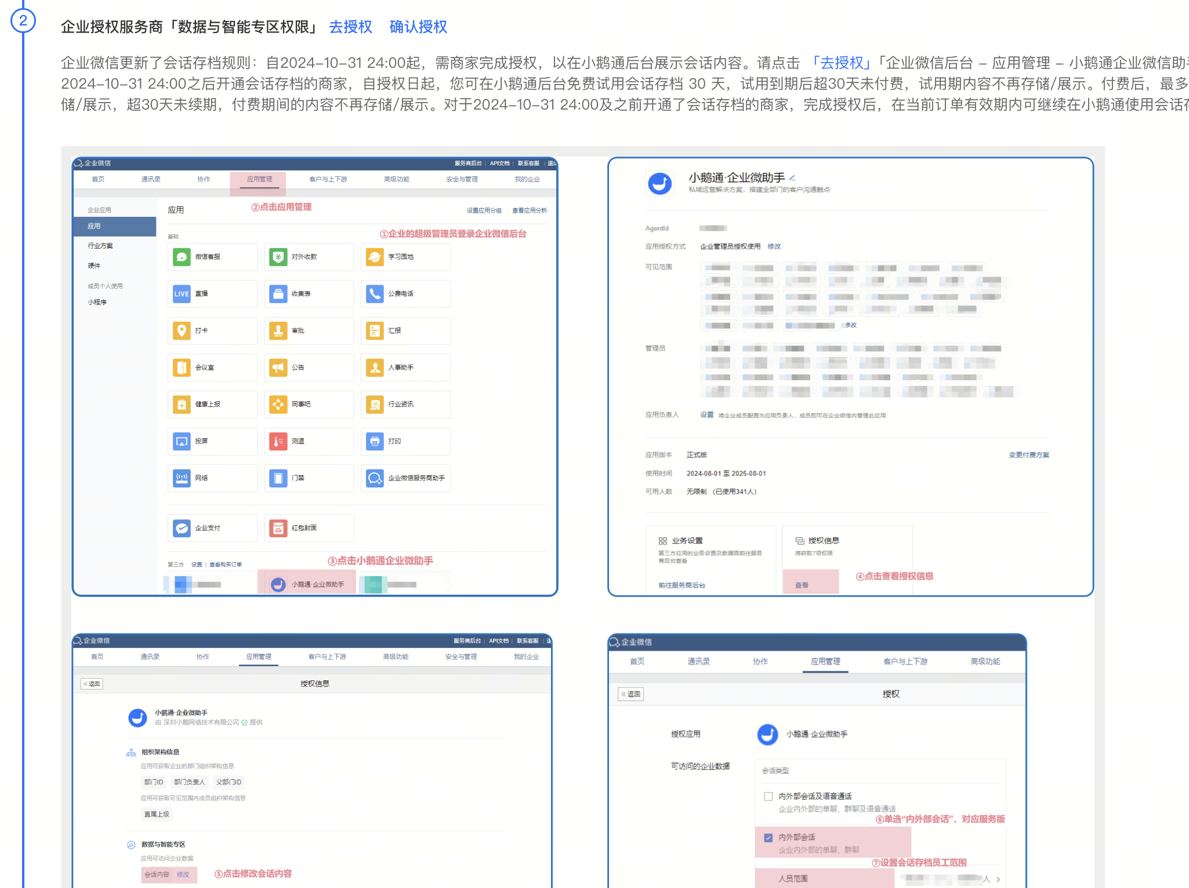The image size is (1189, 888).
Task: Open the 打卡 app icon
Action: coord(182,330)
